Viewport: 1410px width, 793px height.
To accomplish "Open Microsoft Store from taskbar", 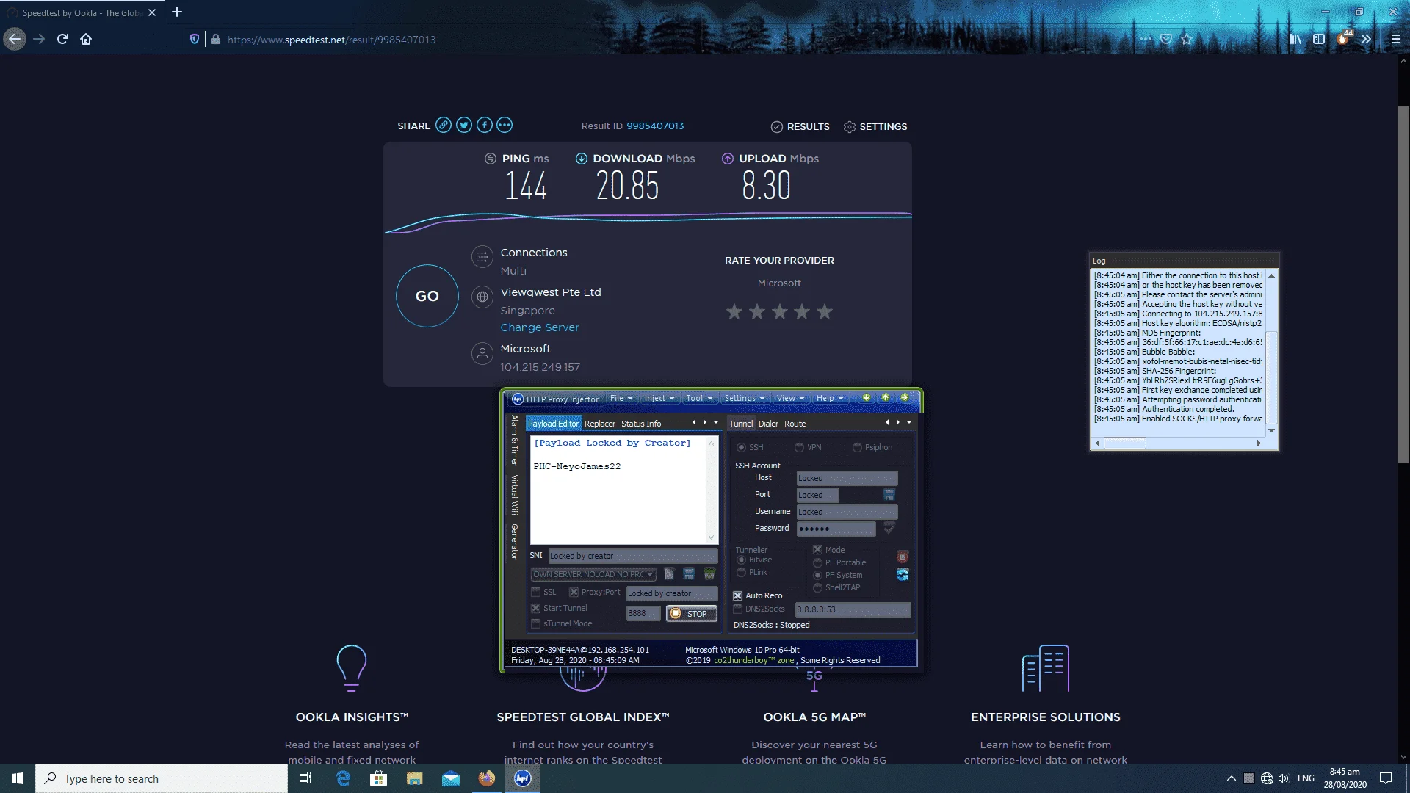I will pos(379,778).
